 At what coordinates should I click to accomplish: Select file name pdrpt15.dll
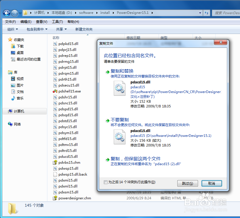68,67
